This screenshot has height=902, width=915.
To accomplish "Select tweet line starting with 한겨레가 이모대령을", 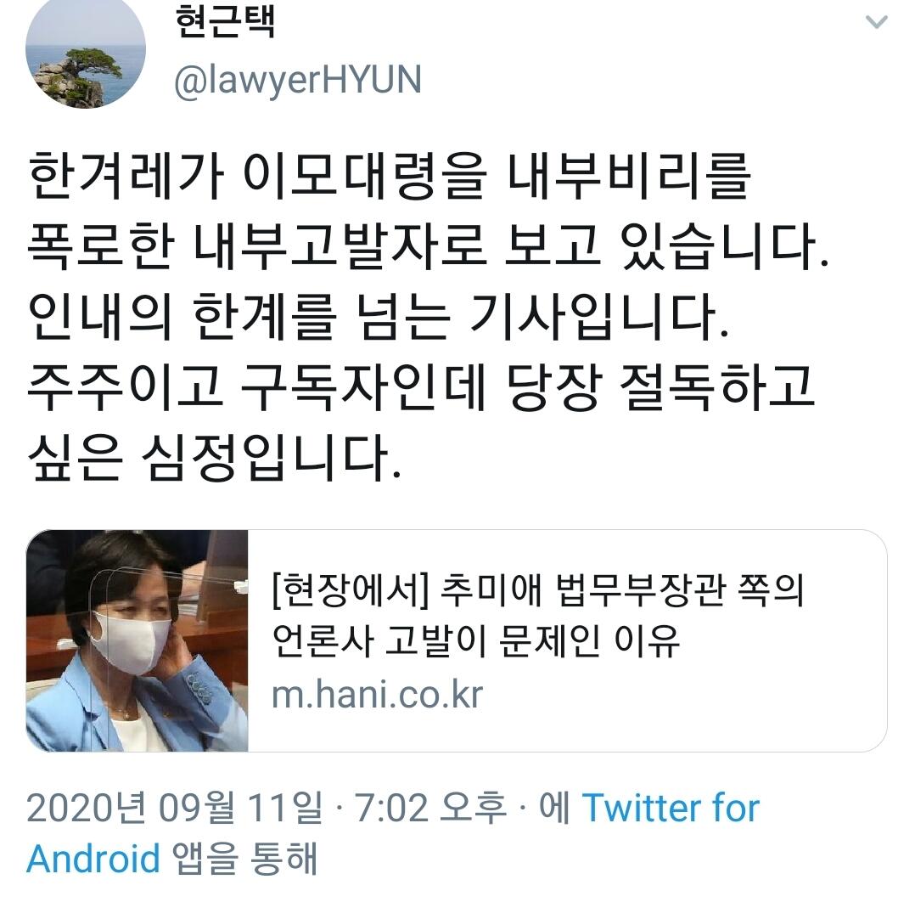I will click(x=390, y=176).
